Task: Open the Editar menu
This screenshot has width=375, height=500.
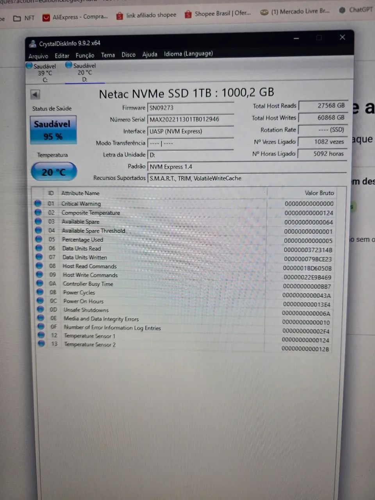Action: click(x=62, y=56)
